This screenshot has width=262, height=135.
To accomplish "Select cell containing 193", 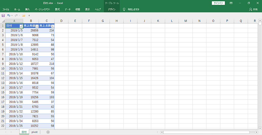I will 47,97.
